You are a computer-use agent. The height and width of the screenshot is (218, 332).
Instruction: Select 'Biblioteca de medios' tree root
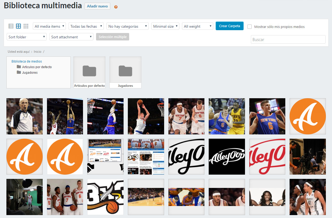(27, 61)
